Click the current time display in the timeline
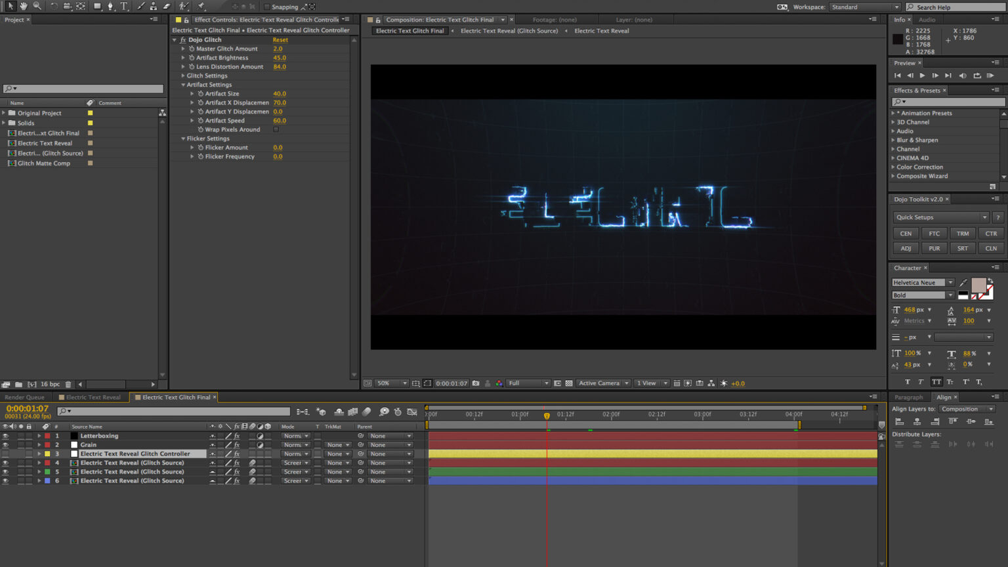The image size is (1008, 567). [26, 408]
